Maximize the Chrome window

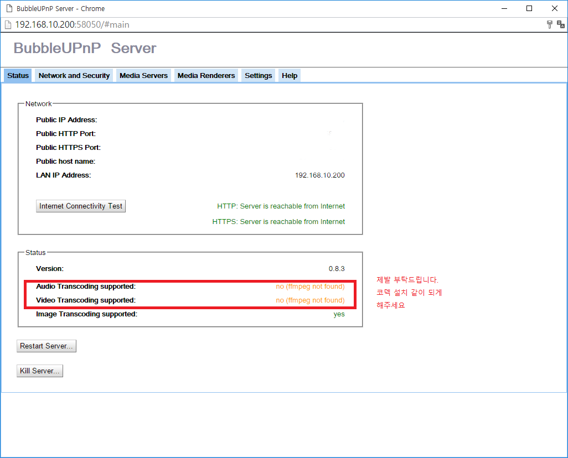529,8
